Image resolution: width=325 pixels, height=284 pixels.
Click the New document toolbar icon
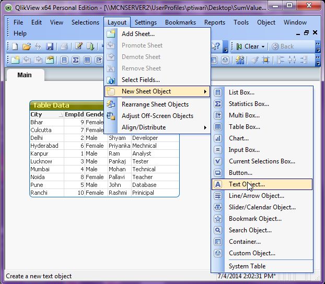point(15,46)
